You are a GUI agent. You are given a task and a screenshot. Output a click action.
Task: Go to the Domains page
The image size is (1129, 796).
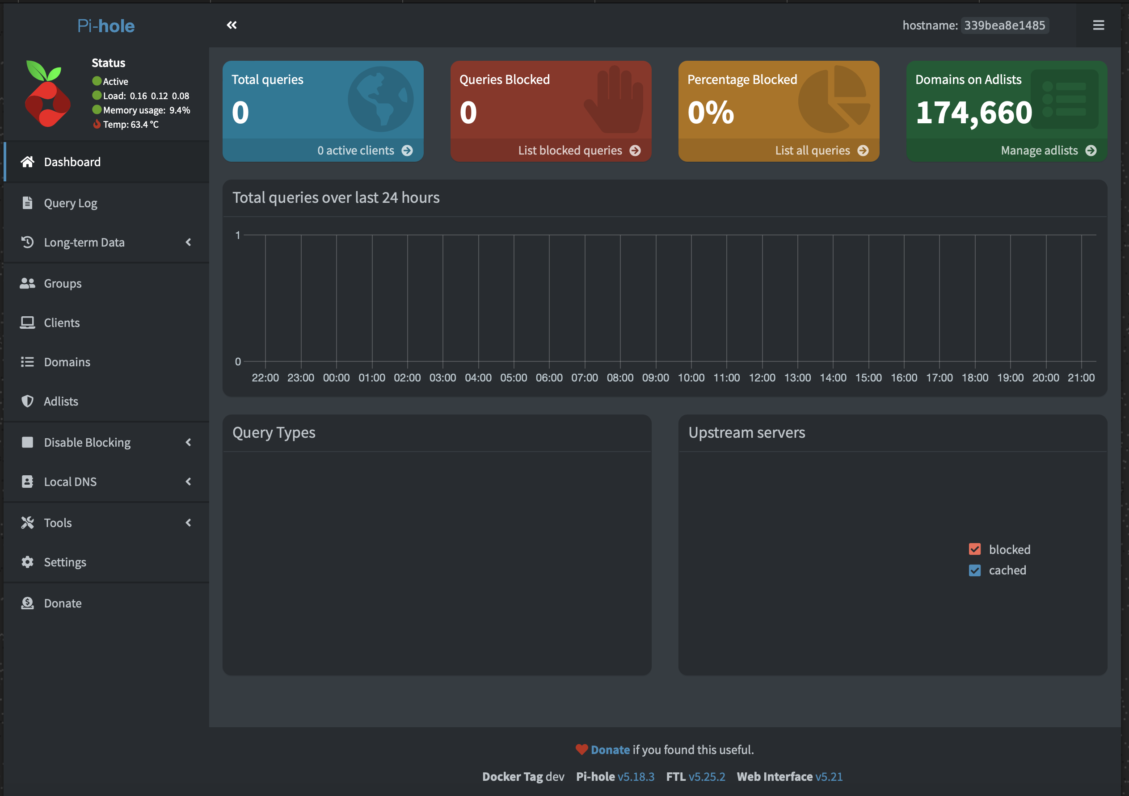coord(67,362)
